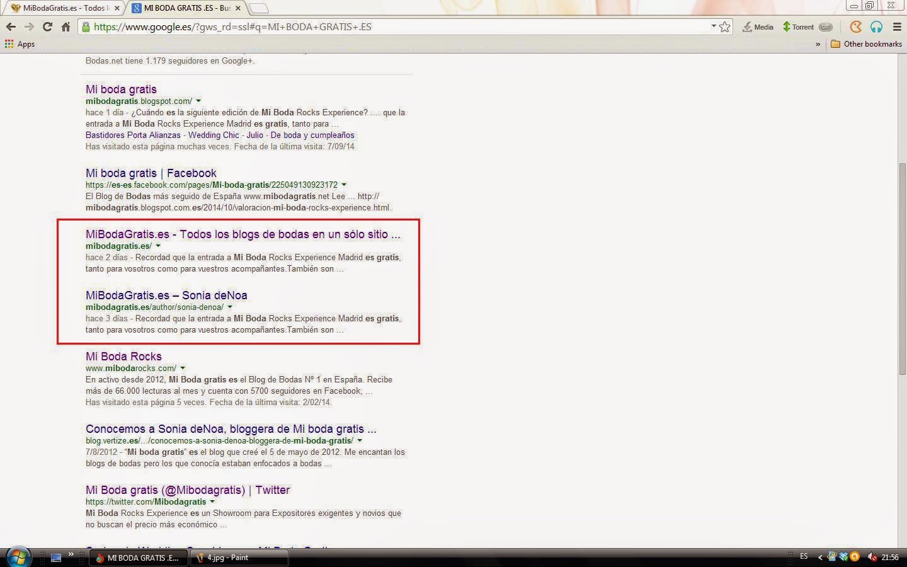The height and width of the screenshot is (567, 907).
Task: Open a new browser tab
Action: click(259, 8)
